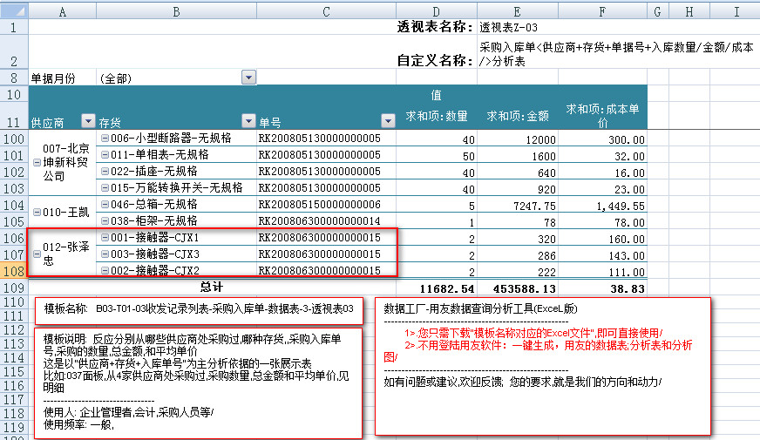Collapse the 012-张泽忠 supplier group
This screenshot has width=760, height=440.
(x=37, y=254)
